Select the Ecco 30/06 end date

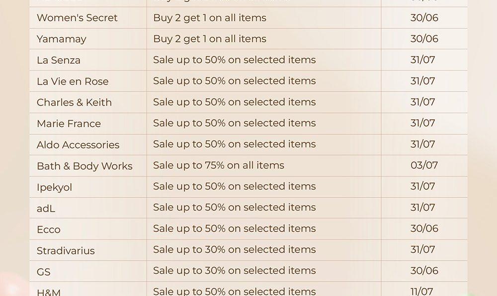424,228
